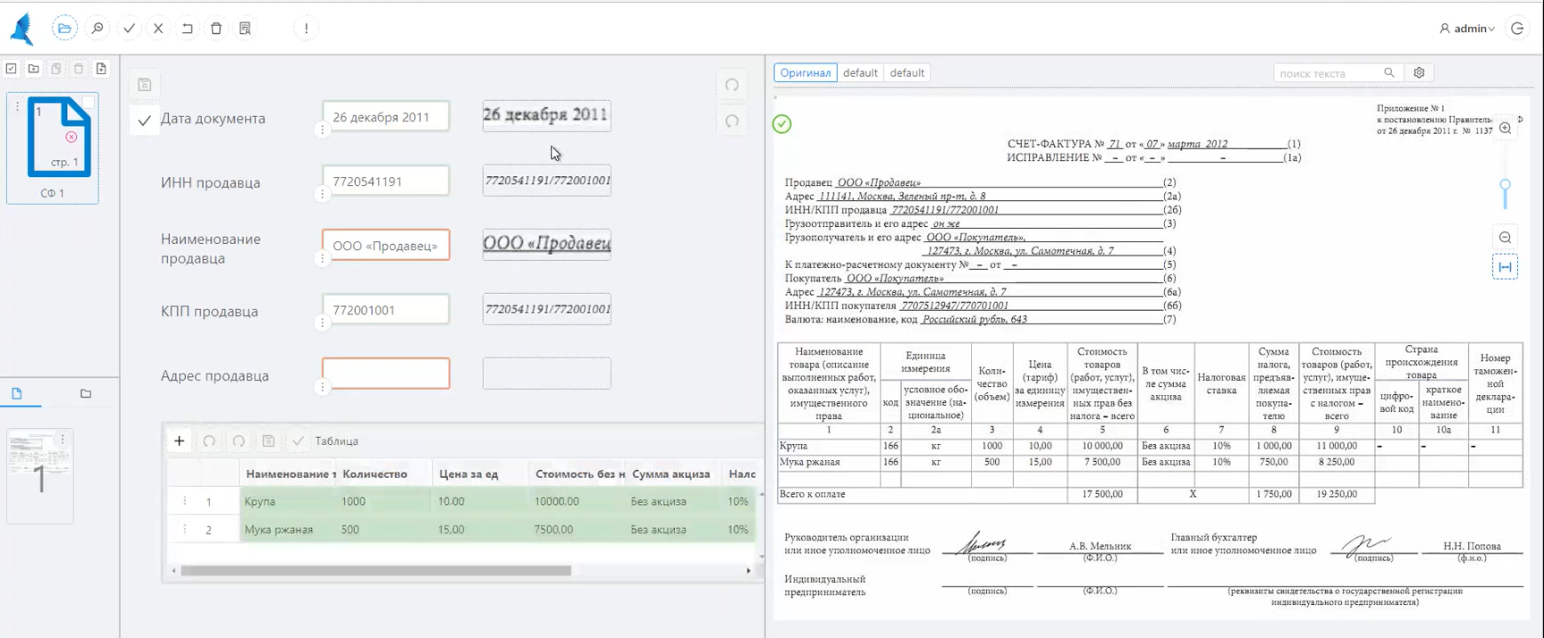Open row menu for the Мука ржаная row
Viewport: 1544px width, 638px height.
[x=185, y=529]
